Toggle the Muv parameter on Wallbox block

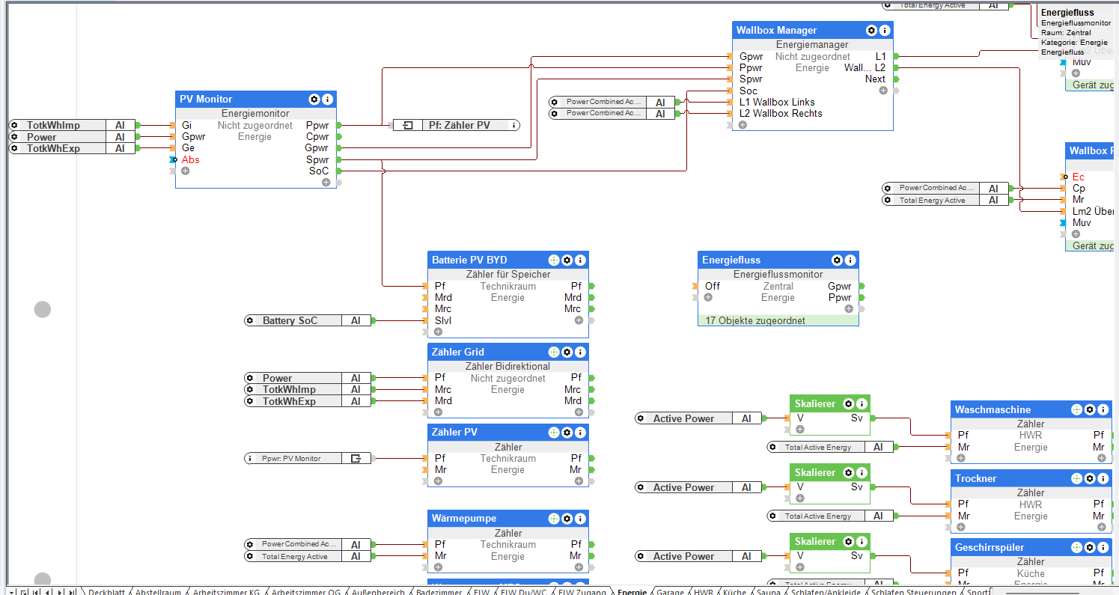pos(1081,222)
